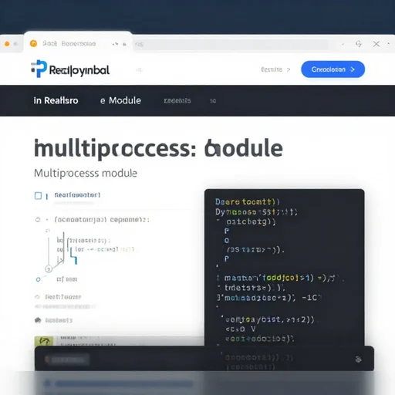The height and width of the screenshot is (395, 395).
Task: Click the small circle icon beside sidebar item
Action: tap(38, 297)
